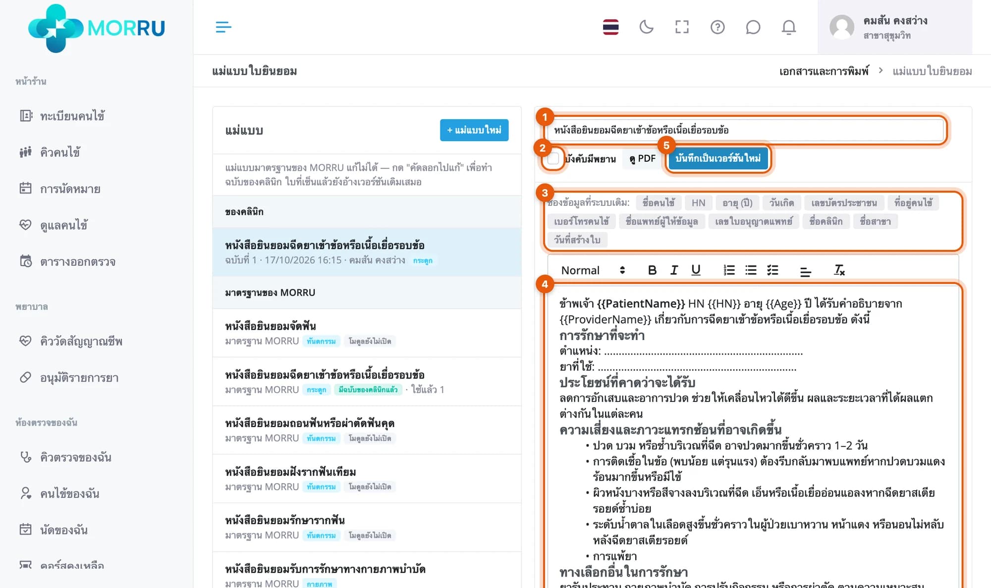Open user profile menu คมสัน คงสว่าง
The width and height of the screenshot is (991, 588).
coord(894,27)
